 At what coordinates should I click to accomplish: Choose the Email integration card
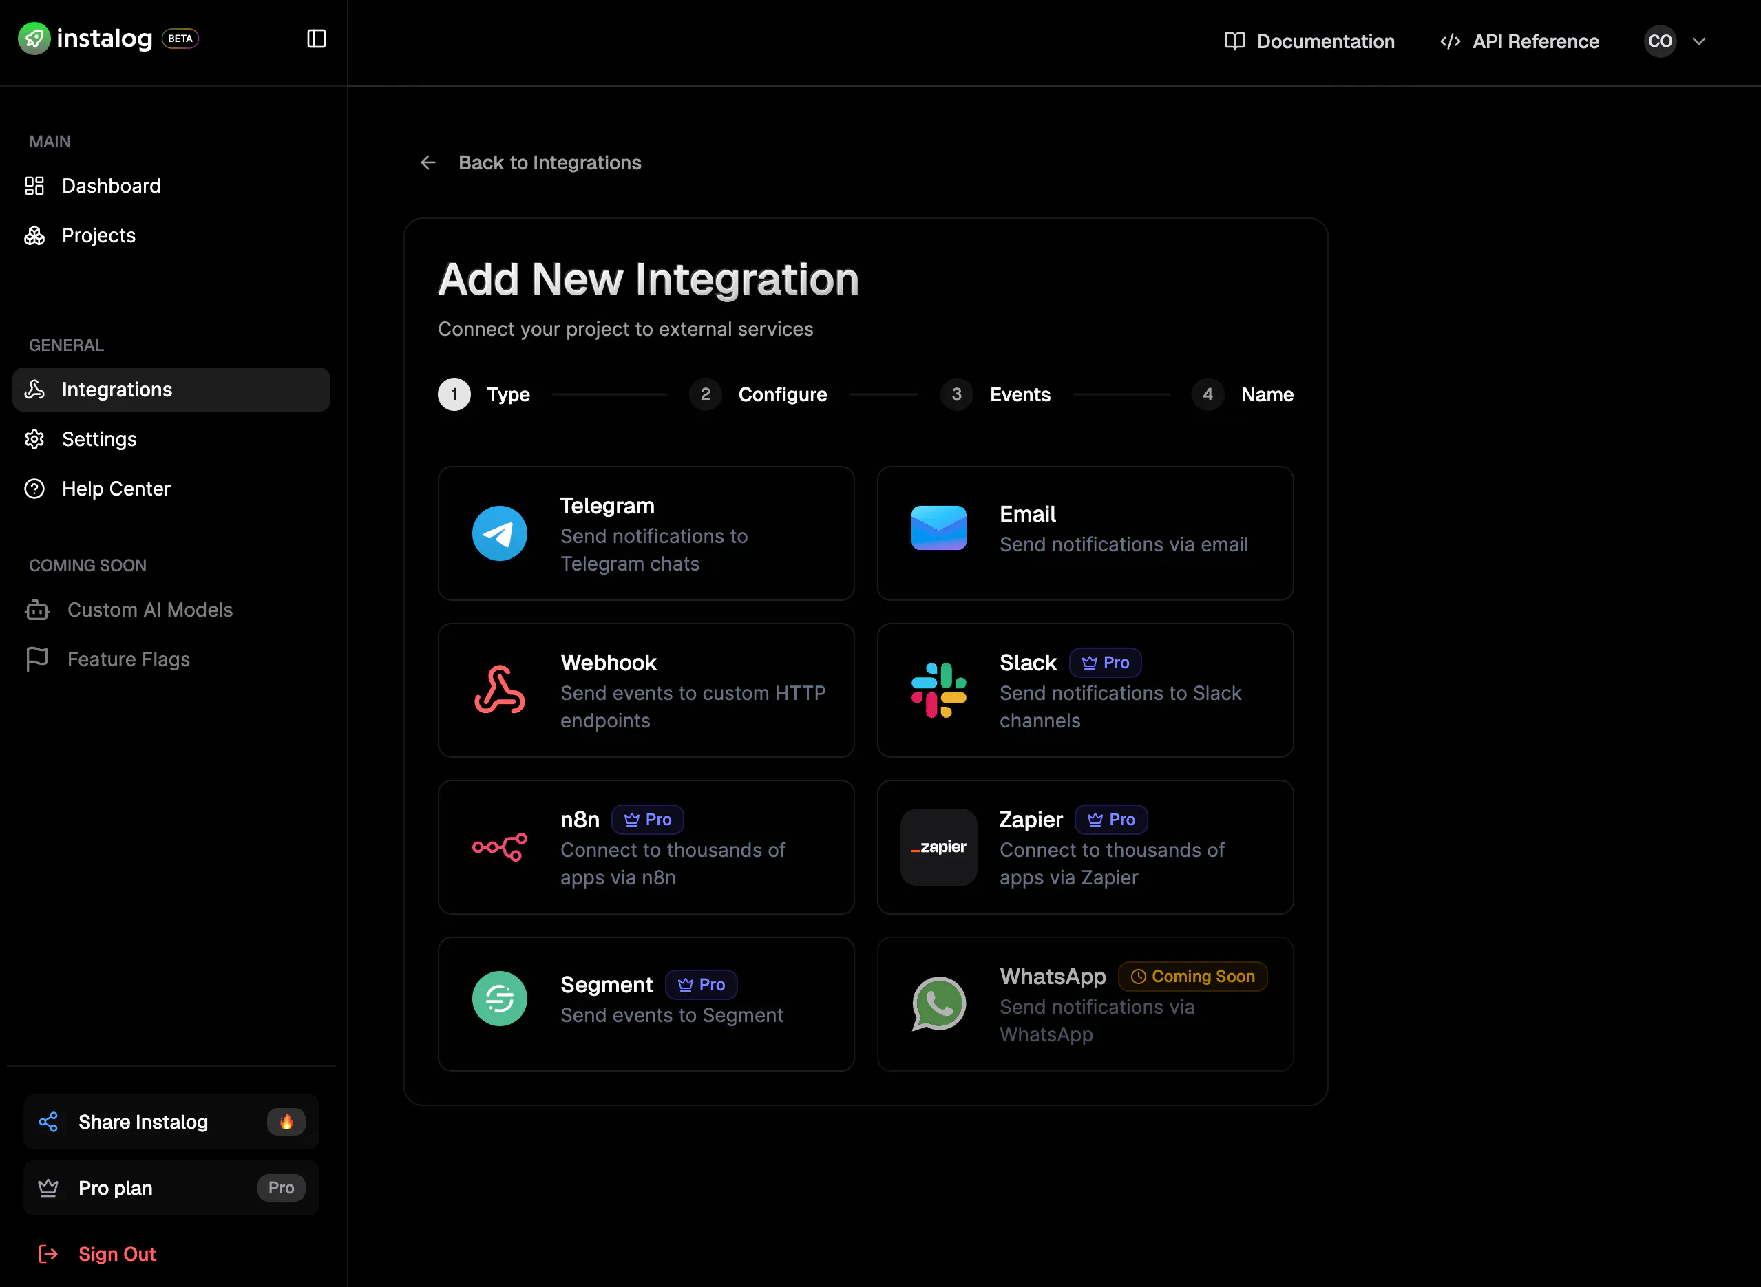coord(1086,533)
